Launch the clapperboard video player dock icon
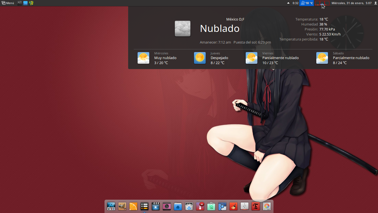378x213 pixels. pyautogui.click(x=156, y=206)
